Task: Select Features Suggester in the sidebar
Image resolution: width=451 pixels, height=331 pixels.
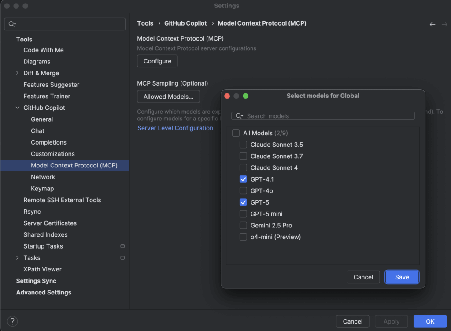Action: pos(51,85)
